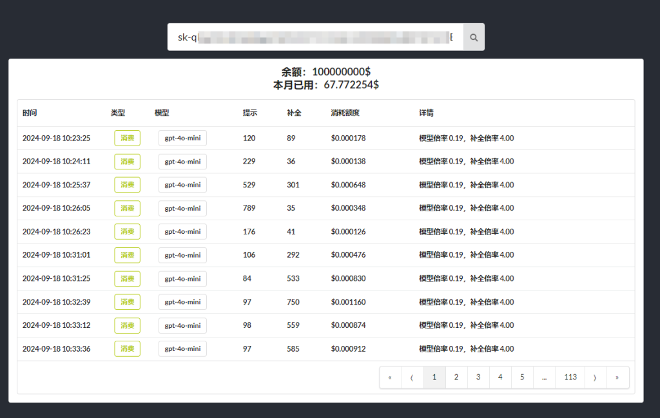Image resolution: width=660 pixels, height=418 pixels.
Task: Open page 2 of the usage log
Action: tap(456, 377)
